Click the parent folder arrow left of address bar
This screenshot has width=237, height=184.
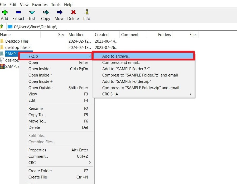[2, 27]
